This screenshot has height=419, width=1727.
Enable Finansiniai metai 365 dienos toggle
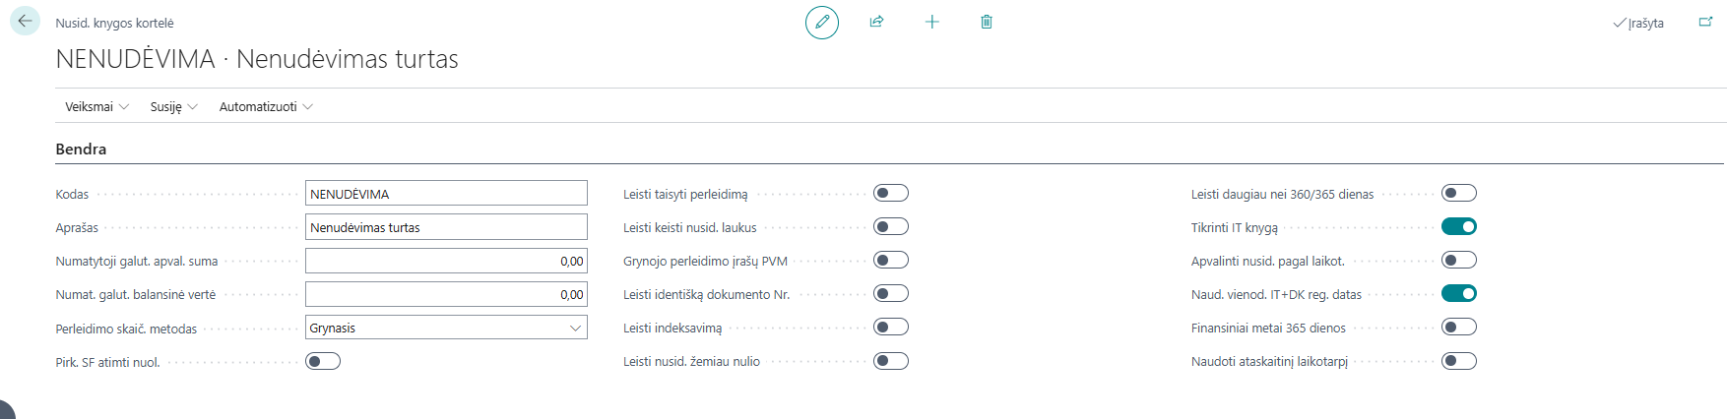(1459, 327)
